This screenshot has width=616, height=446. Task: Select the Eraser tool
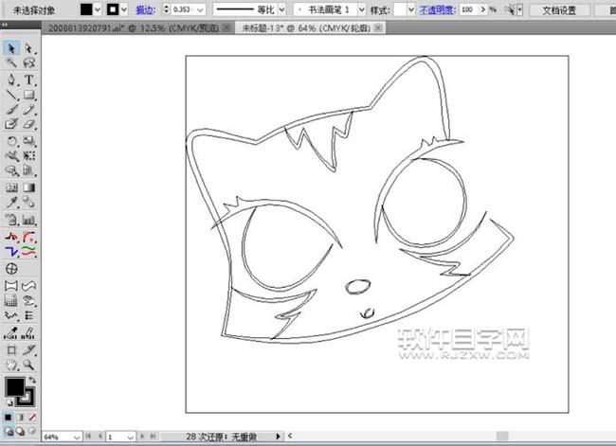tap(29, 124)
